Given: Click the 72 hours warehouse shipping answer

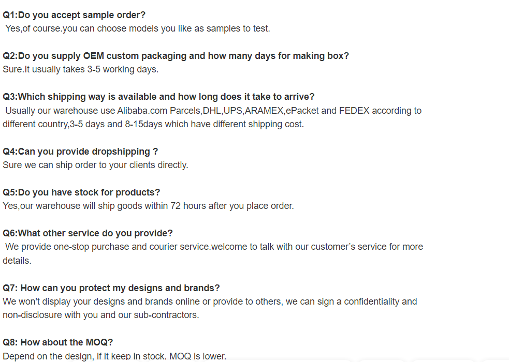Looking at the screenshot, I should 148,206.
